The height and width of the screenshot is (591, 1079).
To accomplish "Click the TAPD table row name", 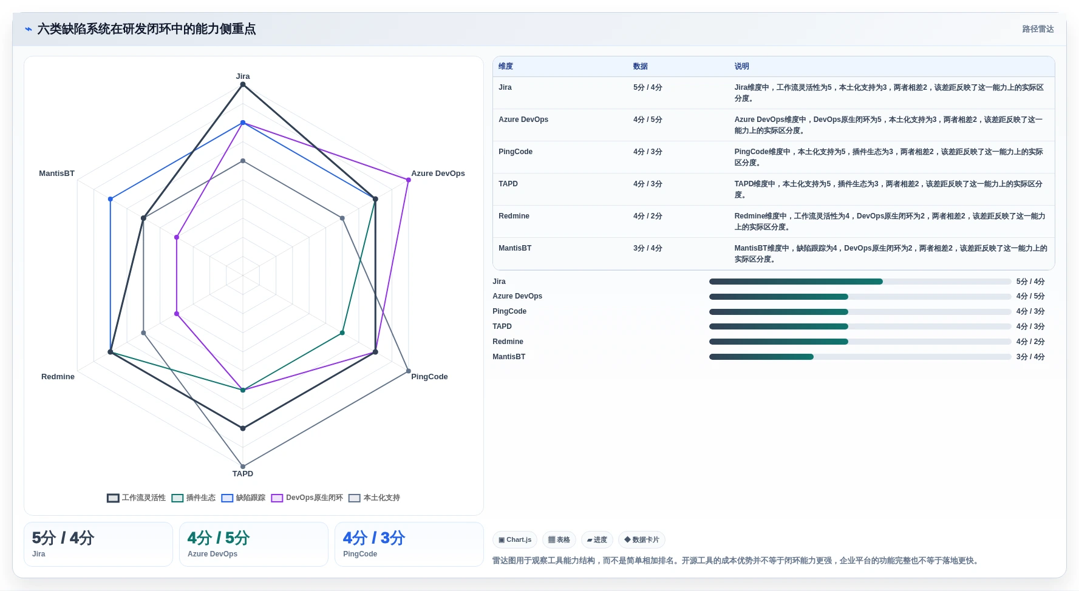I will click(508, 184).
